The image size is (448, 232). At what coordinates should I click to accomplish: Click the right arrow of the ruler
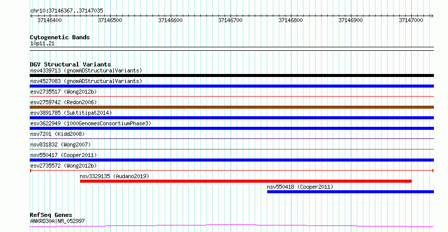click(x=432, y=16)
